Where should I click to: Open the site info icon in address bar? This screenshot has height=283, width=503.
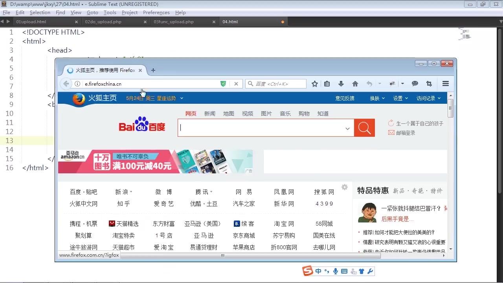coord(77,84)
